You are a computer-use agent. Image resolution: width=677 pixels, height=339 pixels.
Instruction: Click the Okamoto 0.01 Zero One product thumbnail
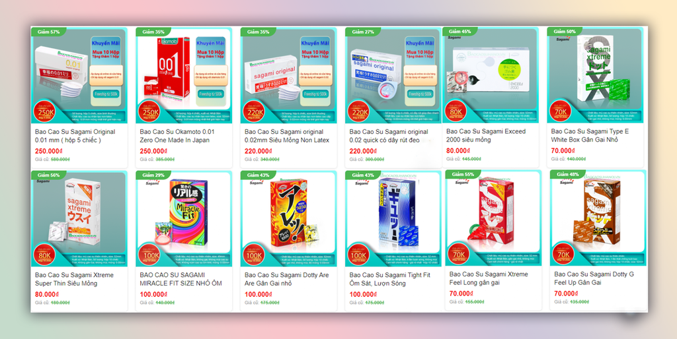[184, 75]
